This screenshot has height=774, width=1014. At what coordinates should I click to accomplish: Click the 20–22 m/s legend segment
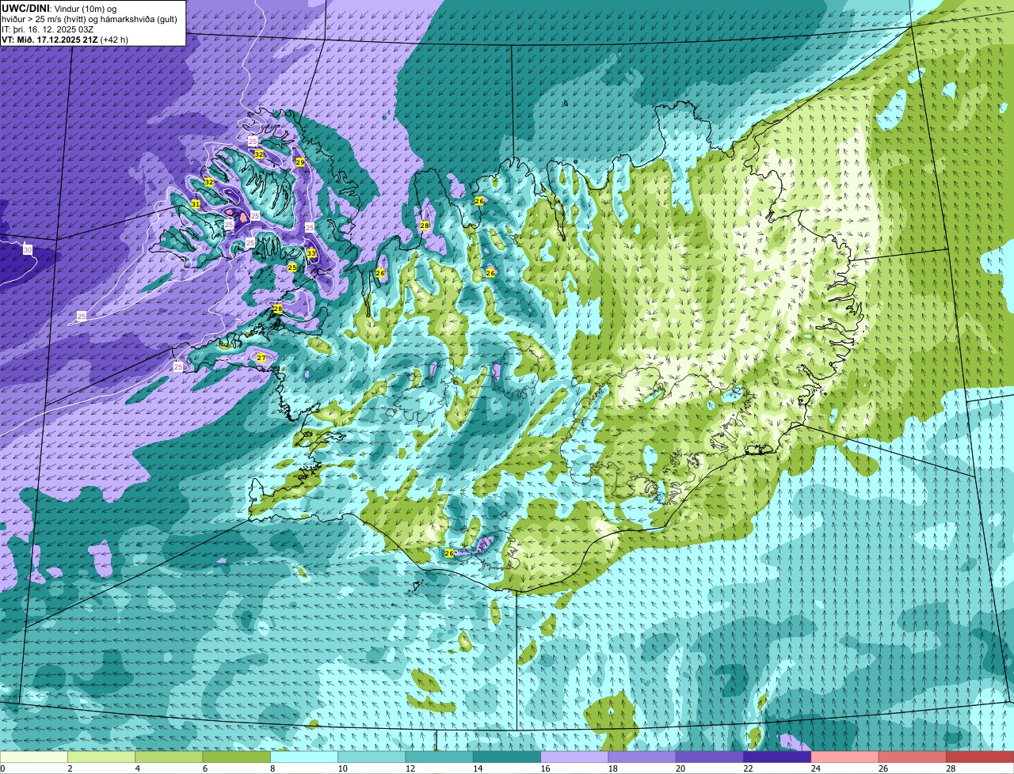pos(710,757)
